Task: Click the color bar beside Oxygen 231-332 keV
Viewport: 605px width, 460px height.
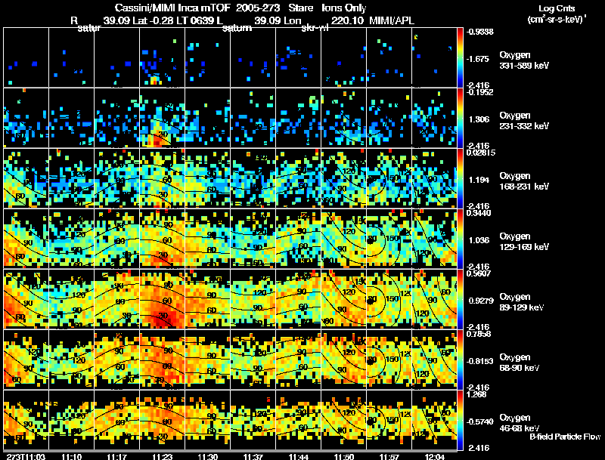Action: click(x=460, y=118)
